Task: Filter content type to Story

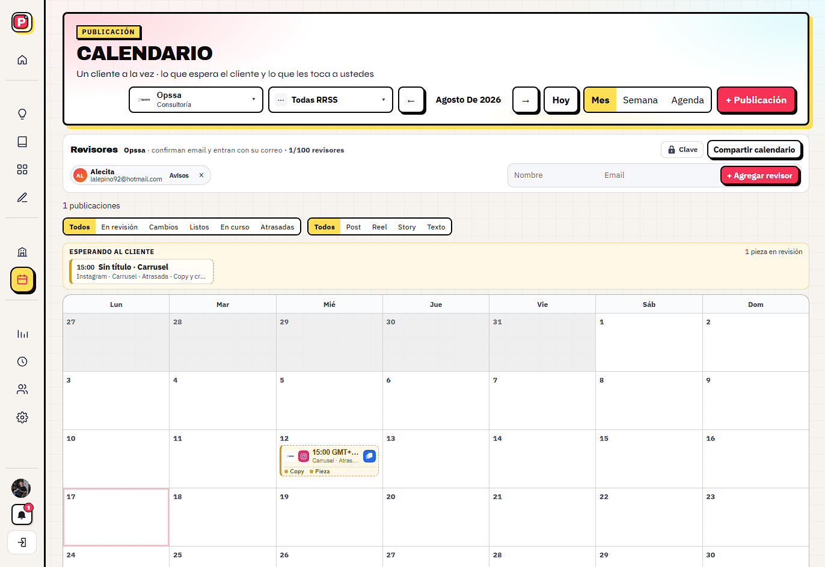Action: pyautogui.click(x=406, y=227)
